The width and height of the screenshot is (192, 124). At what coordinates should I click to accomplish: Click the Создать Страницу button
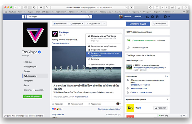coord(33,96)
